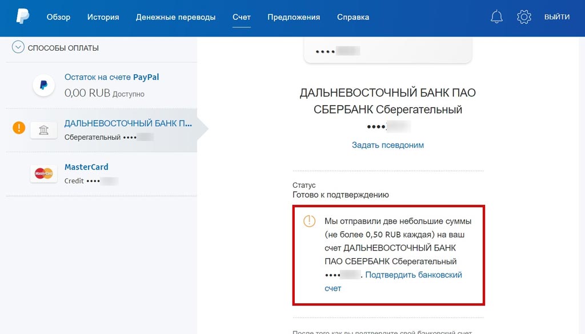Open Денежные переводы in the top navigation
Viewport: 585px width, 334px height.
coord(176,17)
